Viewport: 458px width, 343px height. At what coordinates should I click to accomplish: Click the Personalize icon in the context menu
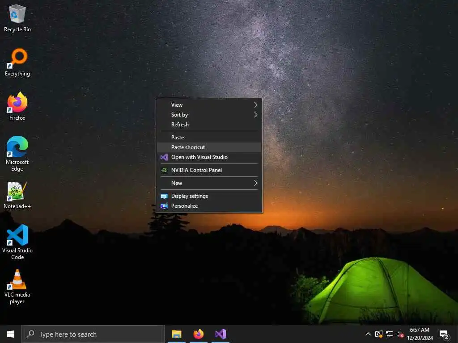164,206
